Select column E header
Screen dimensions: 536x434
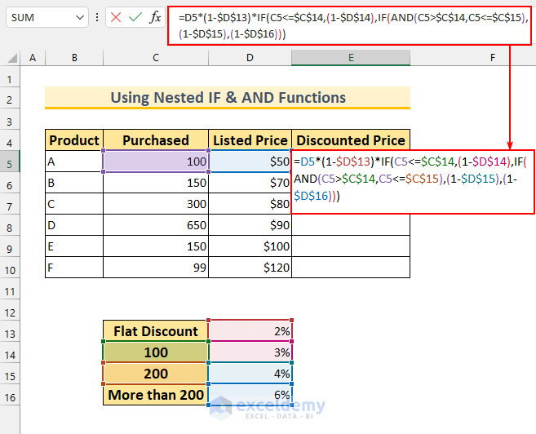[x=351, y=58]
